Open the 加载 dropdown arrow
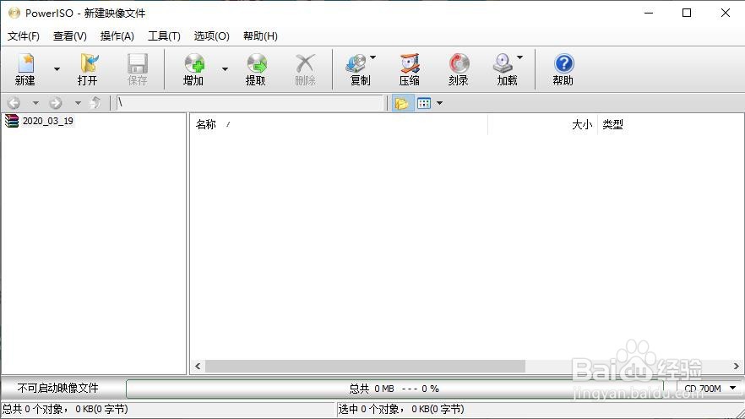 pos(519,57)
